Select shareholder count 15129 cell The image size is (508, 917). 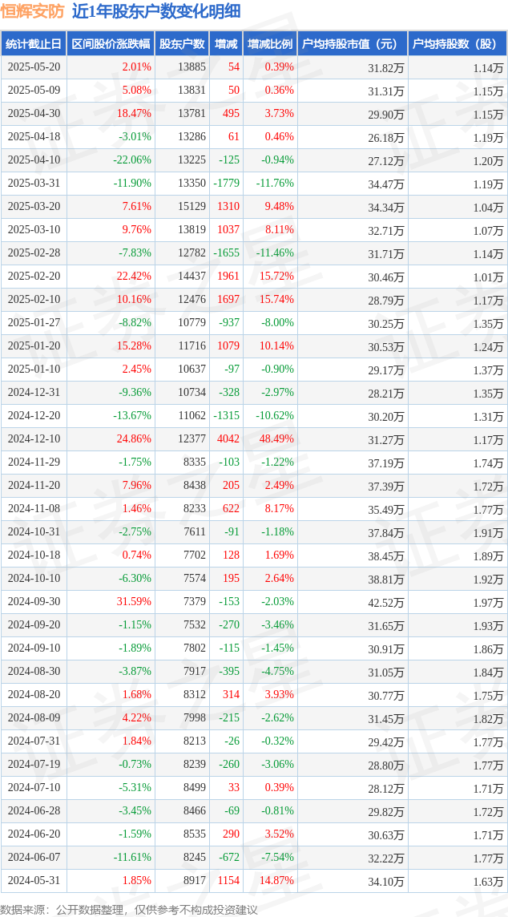pyautogui.click(x=193, y=207)
